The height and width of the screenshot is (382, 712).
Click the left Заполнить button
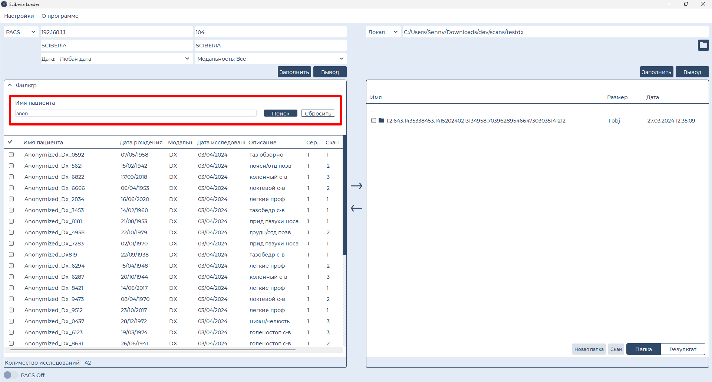click(294, 72)
